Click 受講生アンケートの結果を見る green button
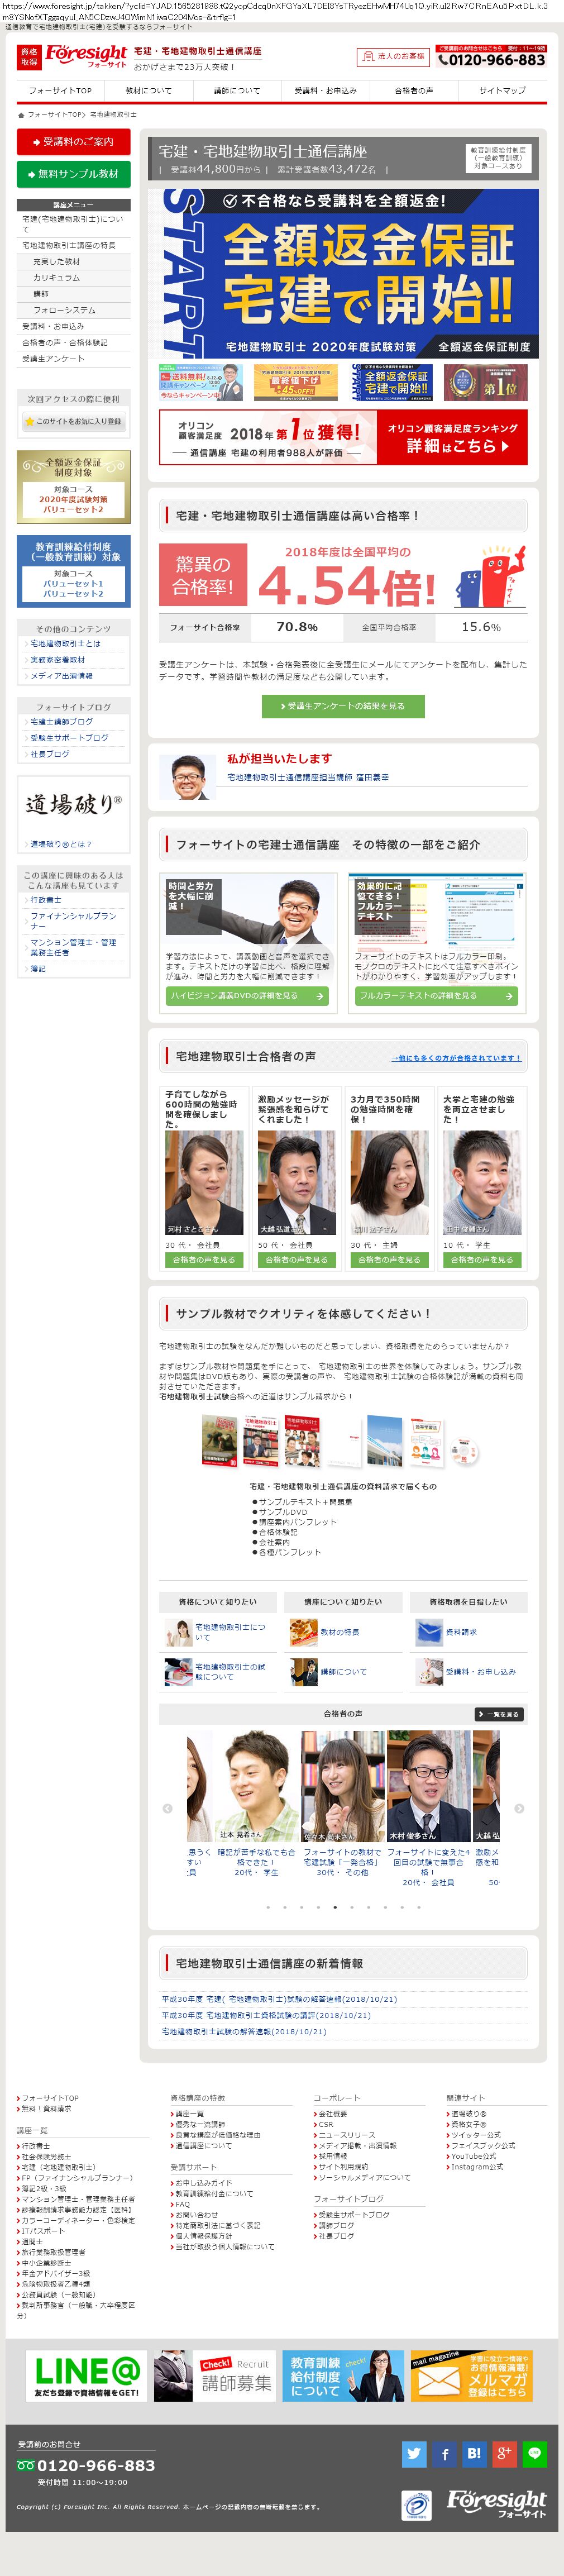Viewport: 564px width, 2576px height. coord(343,706)
